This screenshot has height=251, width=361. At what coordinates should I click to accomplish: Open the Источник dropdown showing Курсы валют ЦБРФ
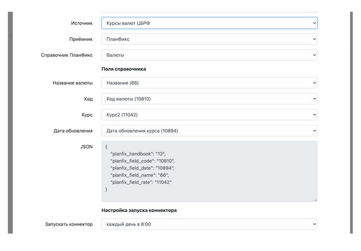(x=209, y=23)
